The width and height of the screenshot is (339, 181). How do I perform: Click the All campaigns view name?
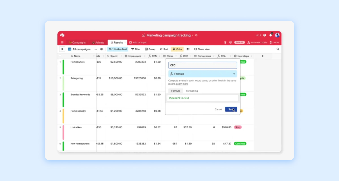click(x=81, y=49)
